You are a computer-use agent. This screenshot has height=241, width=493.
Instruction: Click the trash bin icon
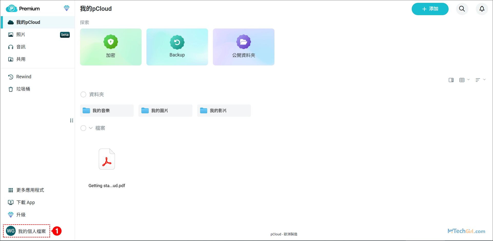coord(11,89)
